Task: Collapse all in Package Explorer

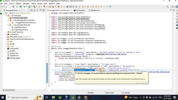Action: 31,10
